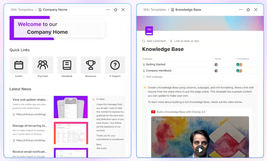Screen dimensions: 267x161
Task: Click owner avatar in Company Handbook row
Action: tap(216, 71)
